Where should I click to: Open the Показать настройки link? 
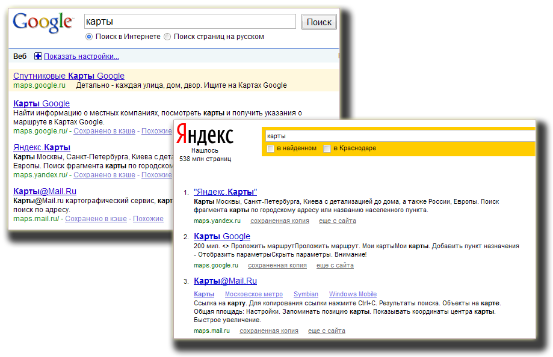pos(81,56)
